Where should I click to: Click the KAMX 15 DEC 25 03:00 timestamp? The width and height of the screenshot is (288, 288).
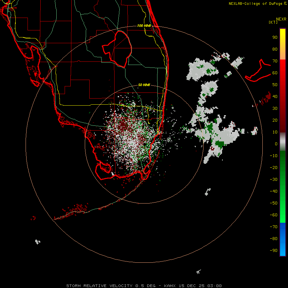pos(193,286)
